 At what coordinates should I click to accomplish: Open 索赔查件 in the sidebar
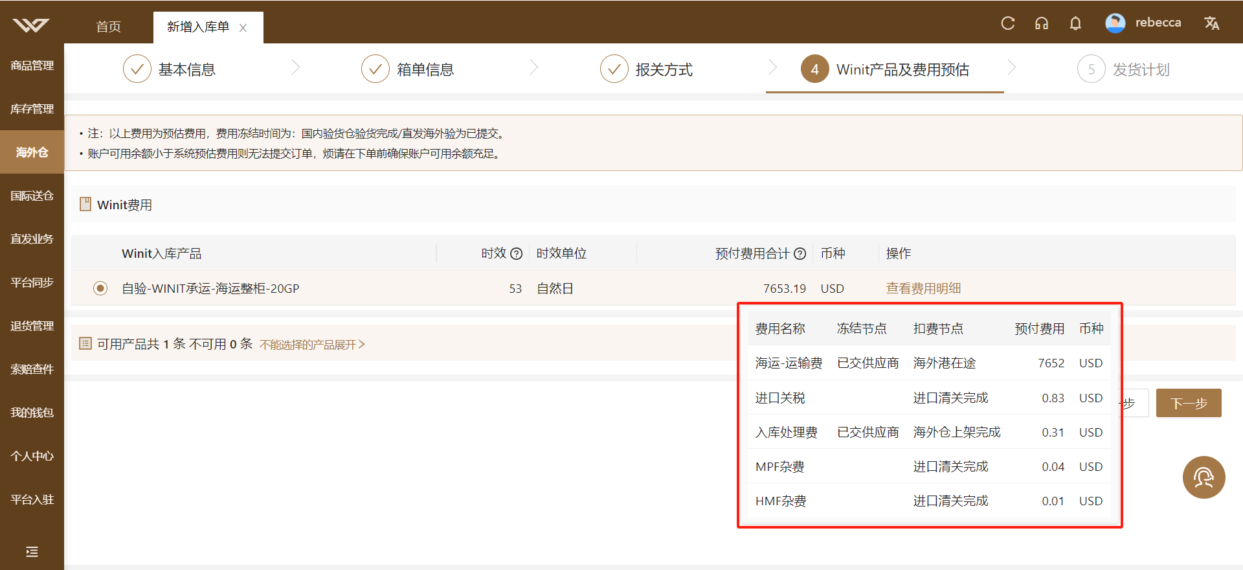coord(32,369)
